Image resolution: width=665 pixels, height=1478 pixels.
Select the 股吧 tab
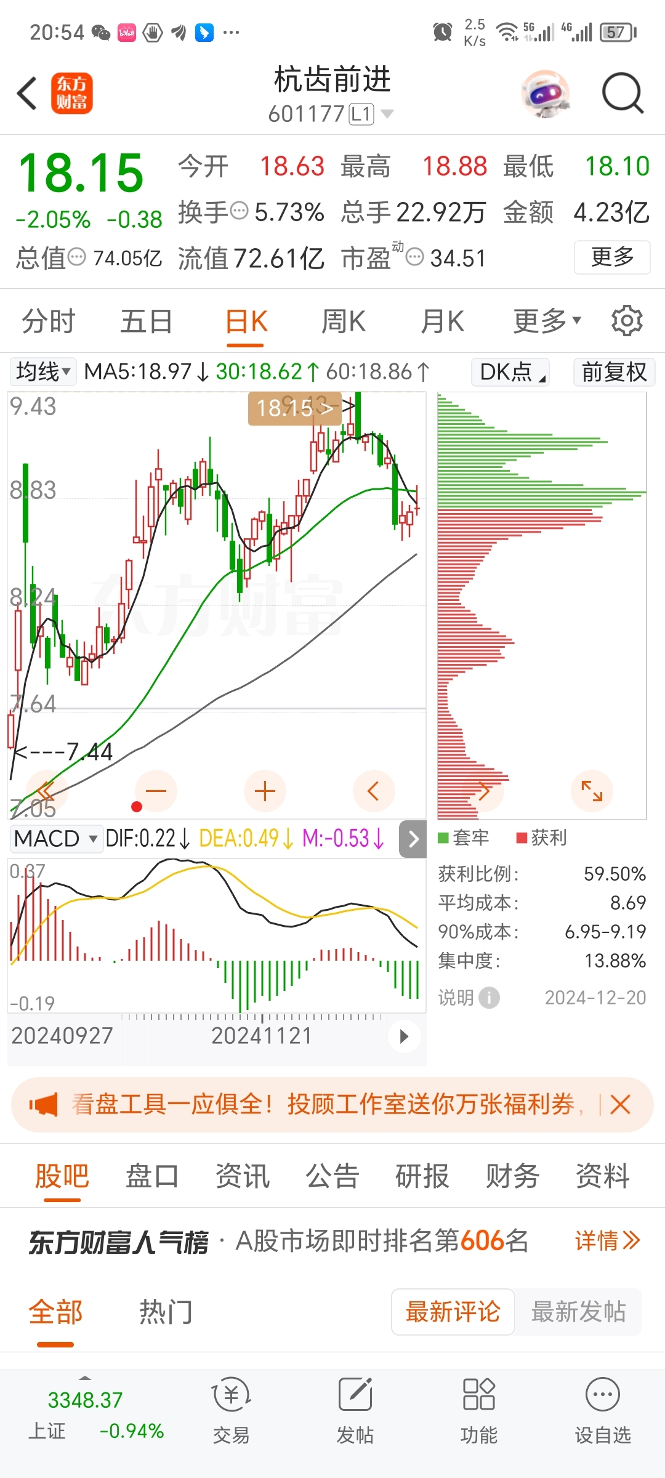62,1176
